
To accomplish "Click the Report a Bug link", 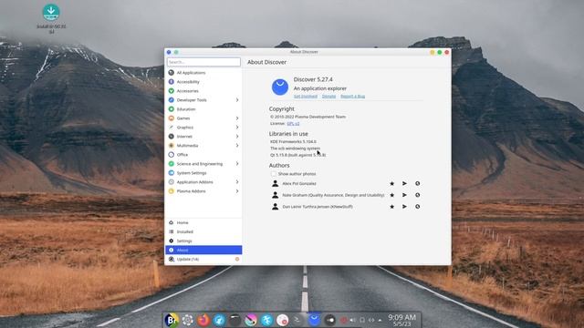I will [353, 97].
